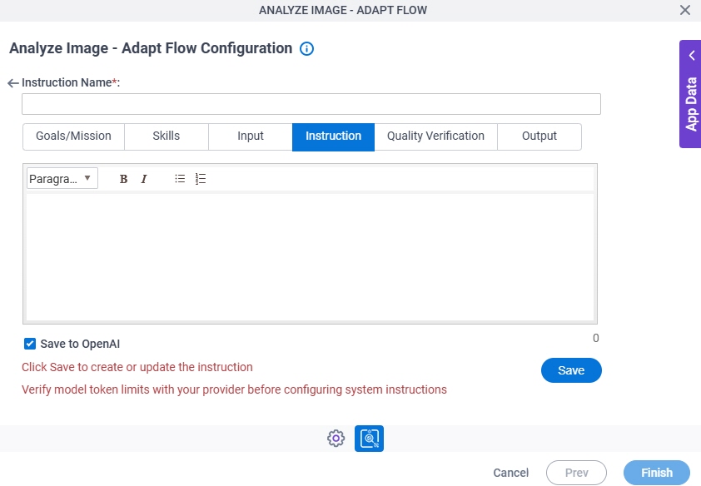Screen dimensions: 701x486
Task: Expand the App Data side panel
Action: 690,94
